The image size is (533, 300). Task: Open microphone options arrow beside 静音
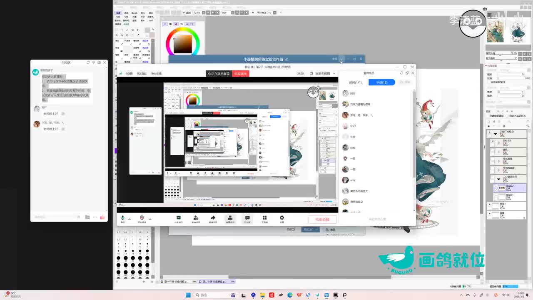[x=129, y=219]
